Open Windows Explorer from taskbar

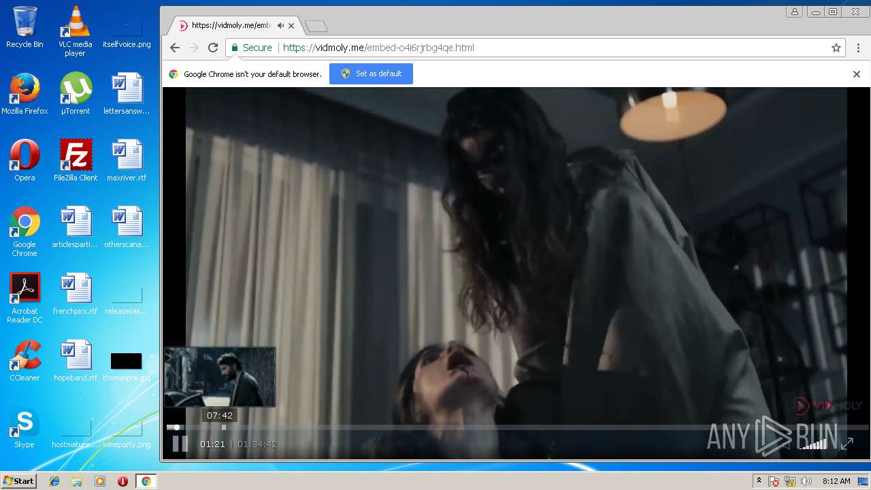click(77, 481)
